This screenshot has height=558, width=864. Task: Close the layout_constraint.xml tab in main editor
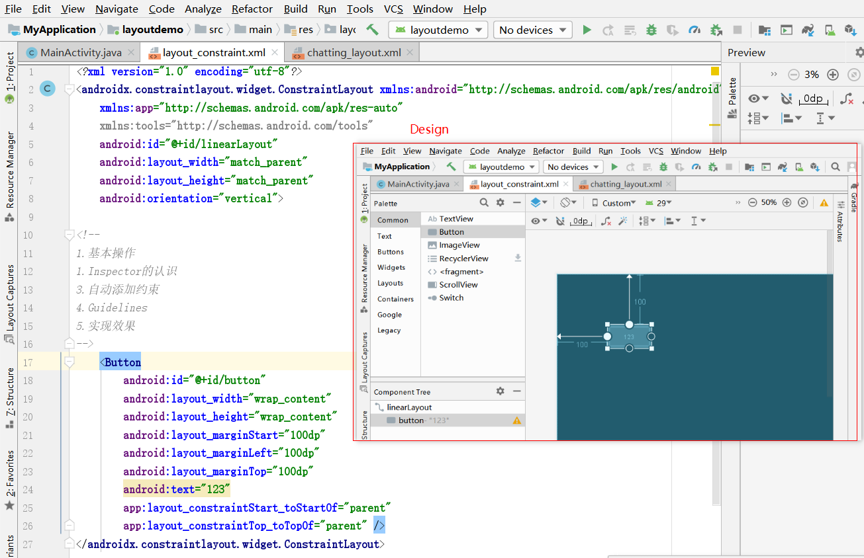click(275, 52)
